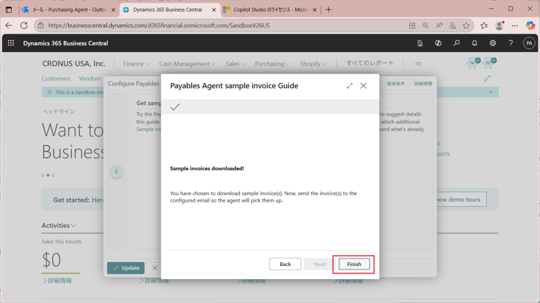Click the page expand arrow icon
Image resolution: width=540 pixels, height=303 pixels.
click(487, 78)
